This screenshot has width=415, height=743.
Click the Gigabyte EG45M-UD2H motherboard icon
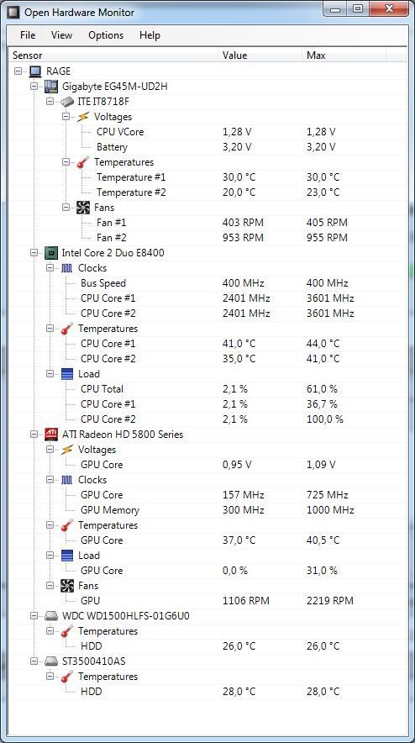pos(51,87)
